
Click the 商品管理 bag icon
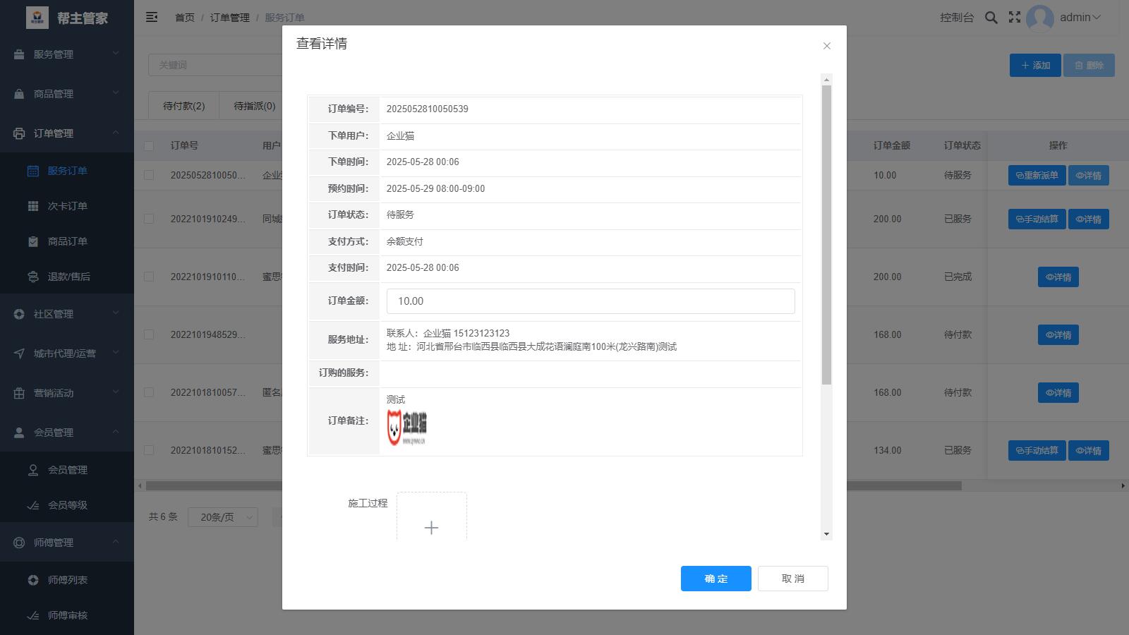[19, 94]
